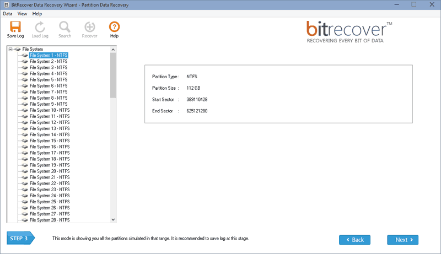Select File System 23 - NTFS
Viewport: 441px width, 254px height.
pos(50,190)
